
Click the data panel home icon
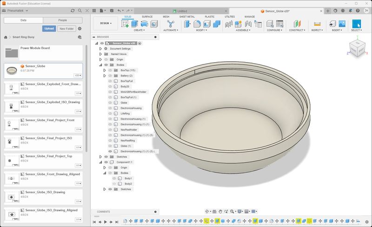(6, 37)
